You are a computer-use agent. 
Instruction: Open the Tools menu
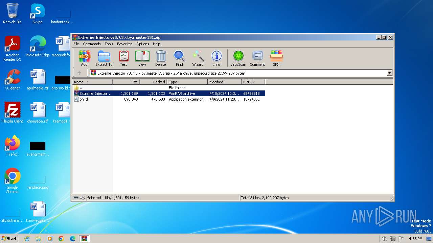(109, 44)
